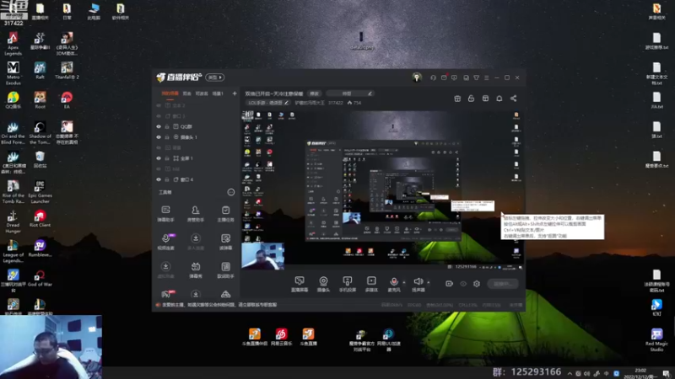
Task: Open the chat bubble icon in title bar
Action: click(454, 77)
